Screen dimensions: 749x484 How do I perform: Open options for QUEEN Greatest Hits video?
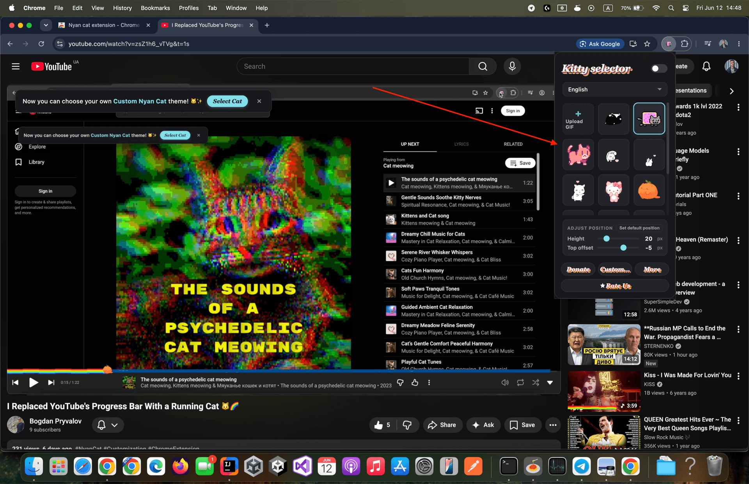tap(738, 420)
